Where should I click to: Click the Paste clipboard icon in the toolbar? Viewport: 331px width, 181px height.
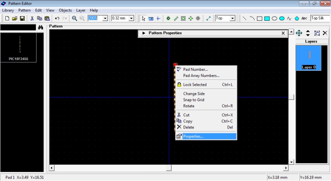[47, 18]
